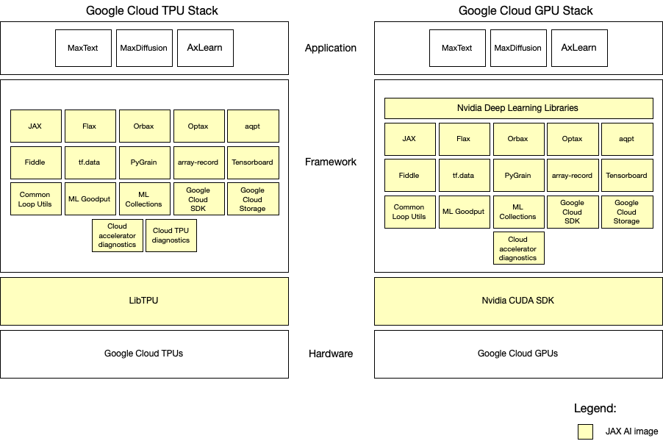Click the Cloud TPU diagnostics box
Screen dimensions: 663x441
[x=171, y=235]
